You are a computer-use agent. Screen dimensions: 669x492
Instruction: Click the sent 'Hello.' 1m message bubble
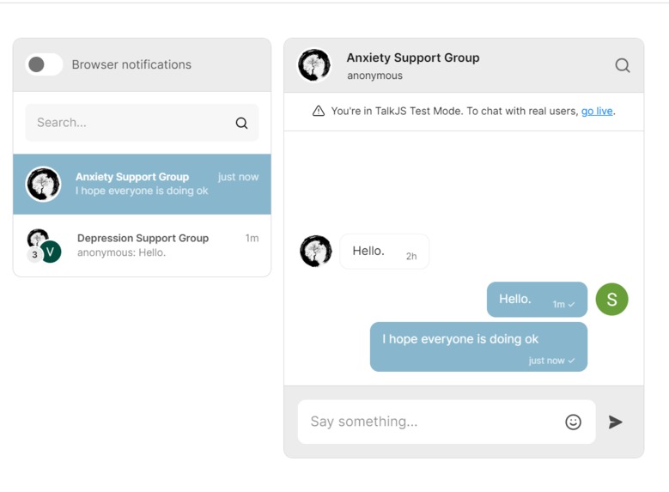click(537, 299)
